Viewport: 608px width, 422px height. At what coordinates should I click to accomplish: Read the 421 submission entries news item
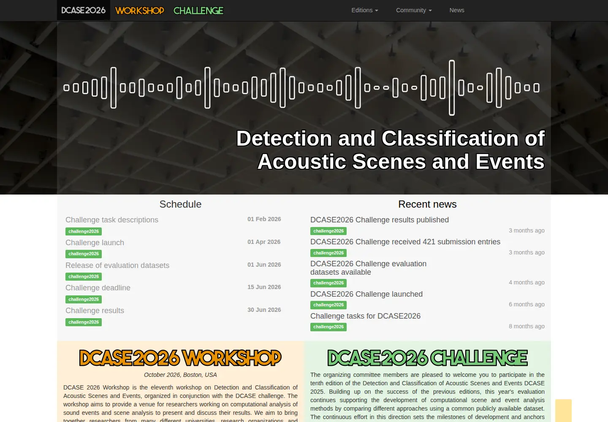coord(405,242)
